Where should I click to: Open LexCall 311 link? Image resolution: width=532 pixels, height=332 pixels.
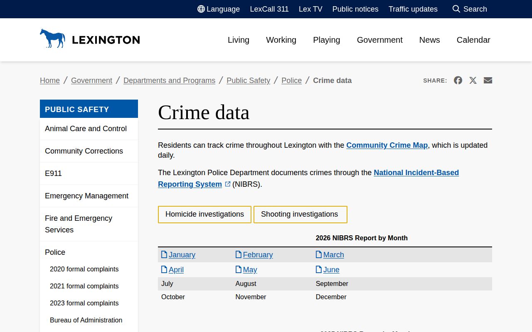pyautogui.click(x=269, y=9)
